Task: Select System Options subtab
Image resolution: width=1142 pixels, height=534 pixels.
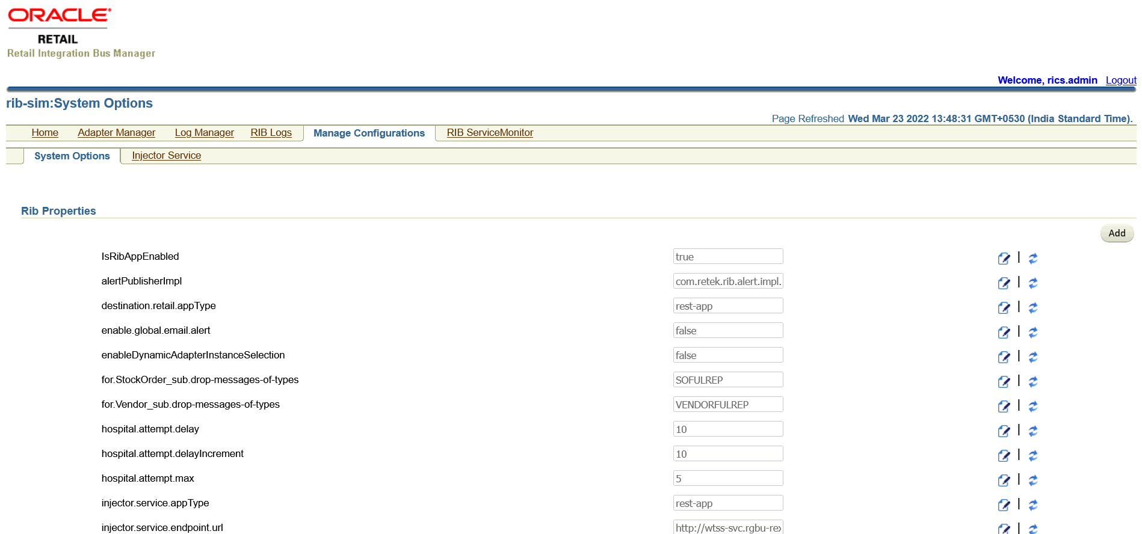Action: point(72,156)
